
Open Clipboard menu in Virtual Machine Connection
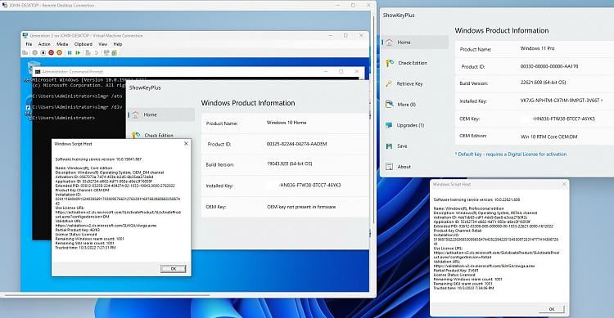pos(84,44)
